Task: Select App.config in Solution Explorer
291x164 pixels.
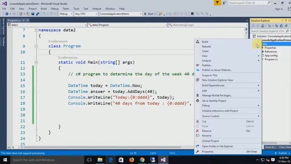Action: click(x=271, y=56)
